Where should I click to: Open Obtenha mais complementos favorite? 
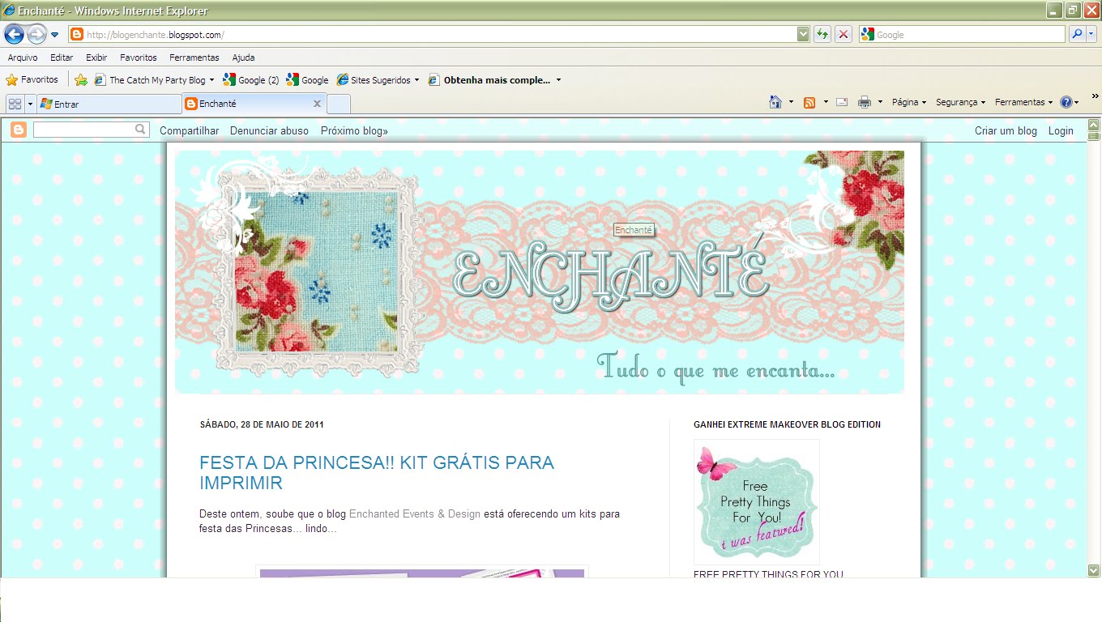489,80
